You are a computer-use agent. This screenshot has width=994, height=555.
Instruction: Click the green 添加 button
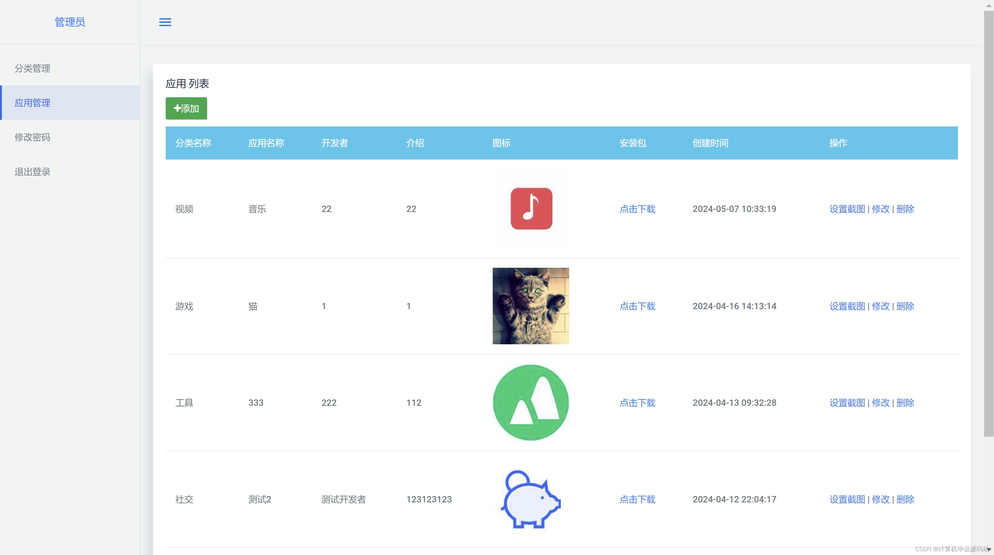tap(186, 108)
